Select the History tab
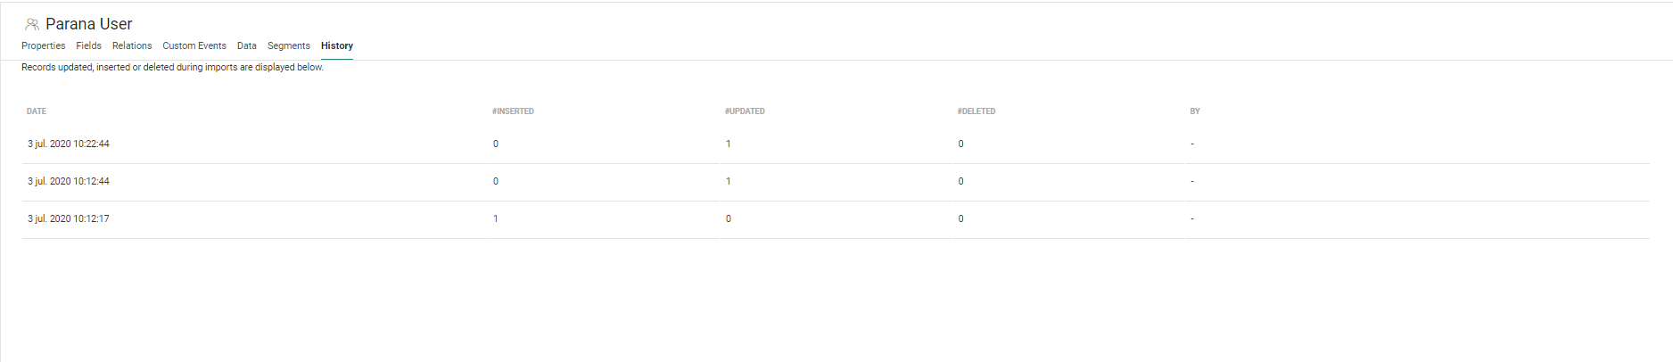This screenshot has width=1673, height=362. (x=337, y=45)
